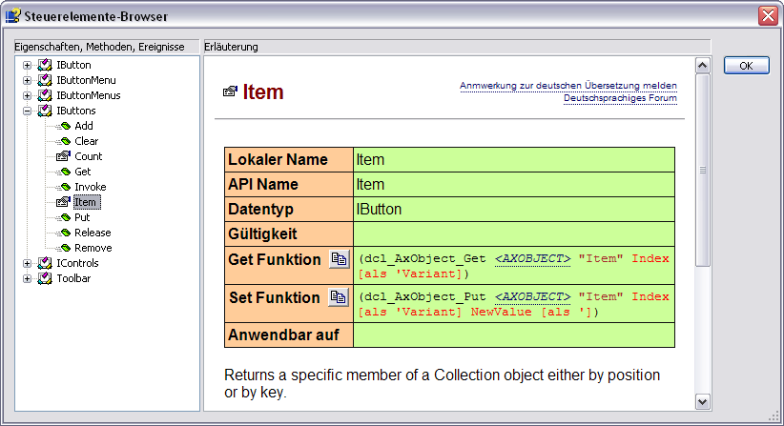Click the IButtons interface icon
The height and width of the screenshot is (426, 784).
pos(45,111)
